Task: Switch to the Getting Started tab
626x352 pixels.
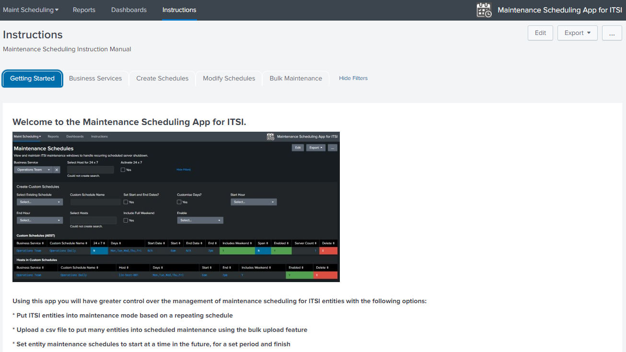Action: [x=33, y=79]
